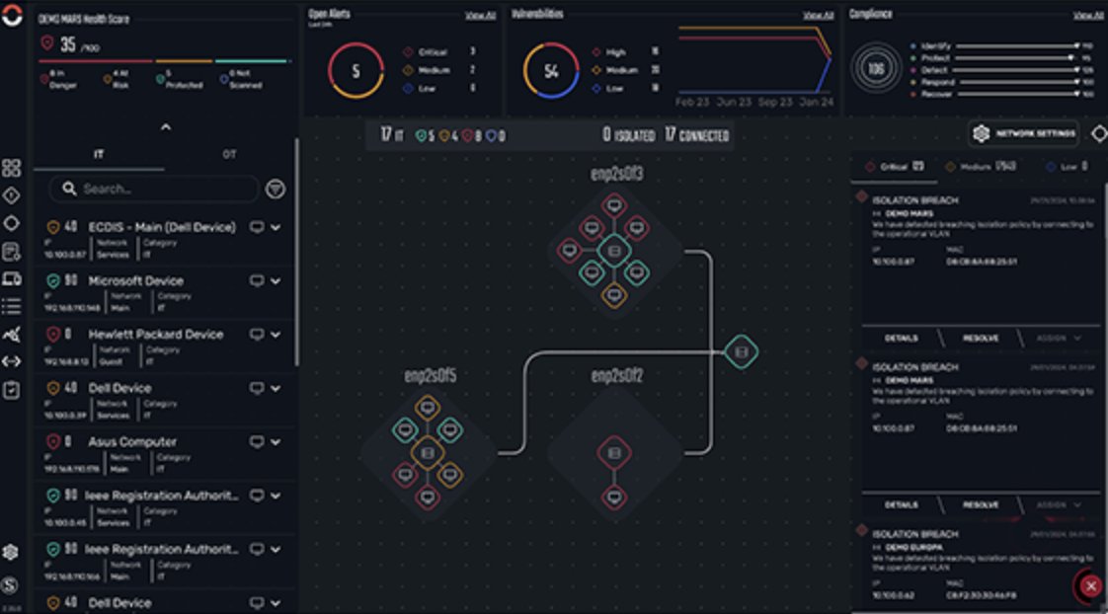Select the central switch node of enp2s0f5
This screenshot has height=614, width=1108.
point(428,453)
